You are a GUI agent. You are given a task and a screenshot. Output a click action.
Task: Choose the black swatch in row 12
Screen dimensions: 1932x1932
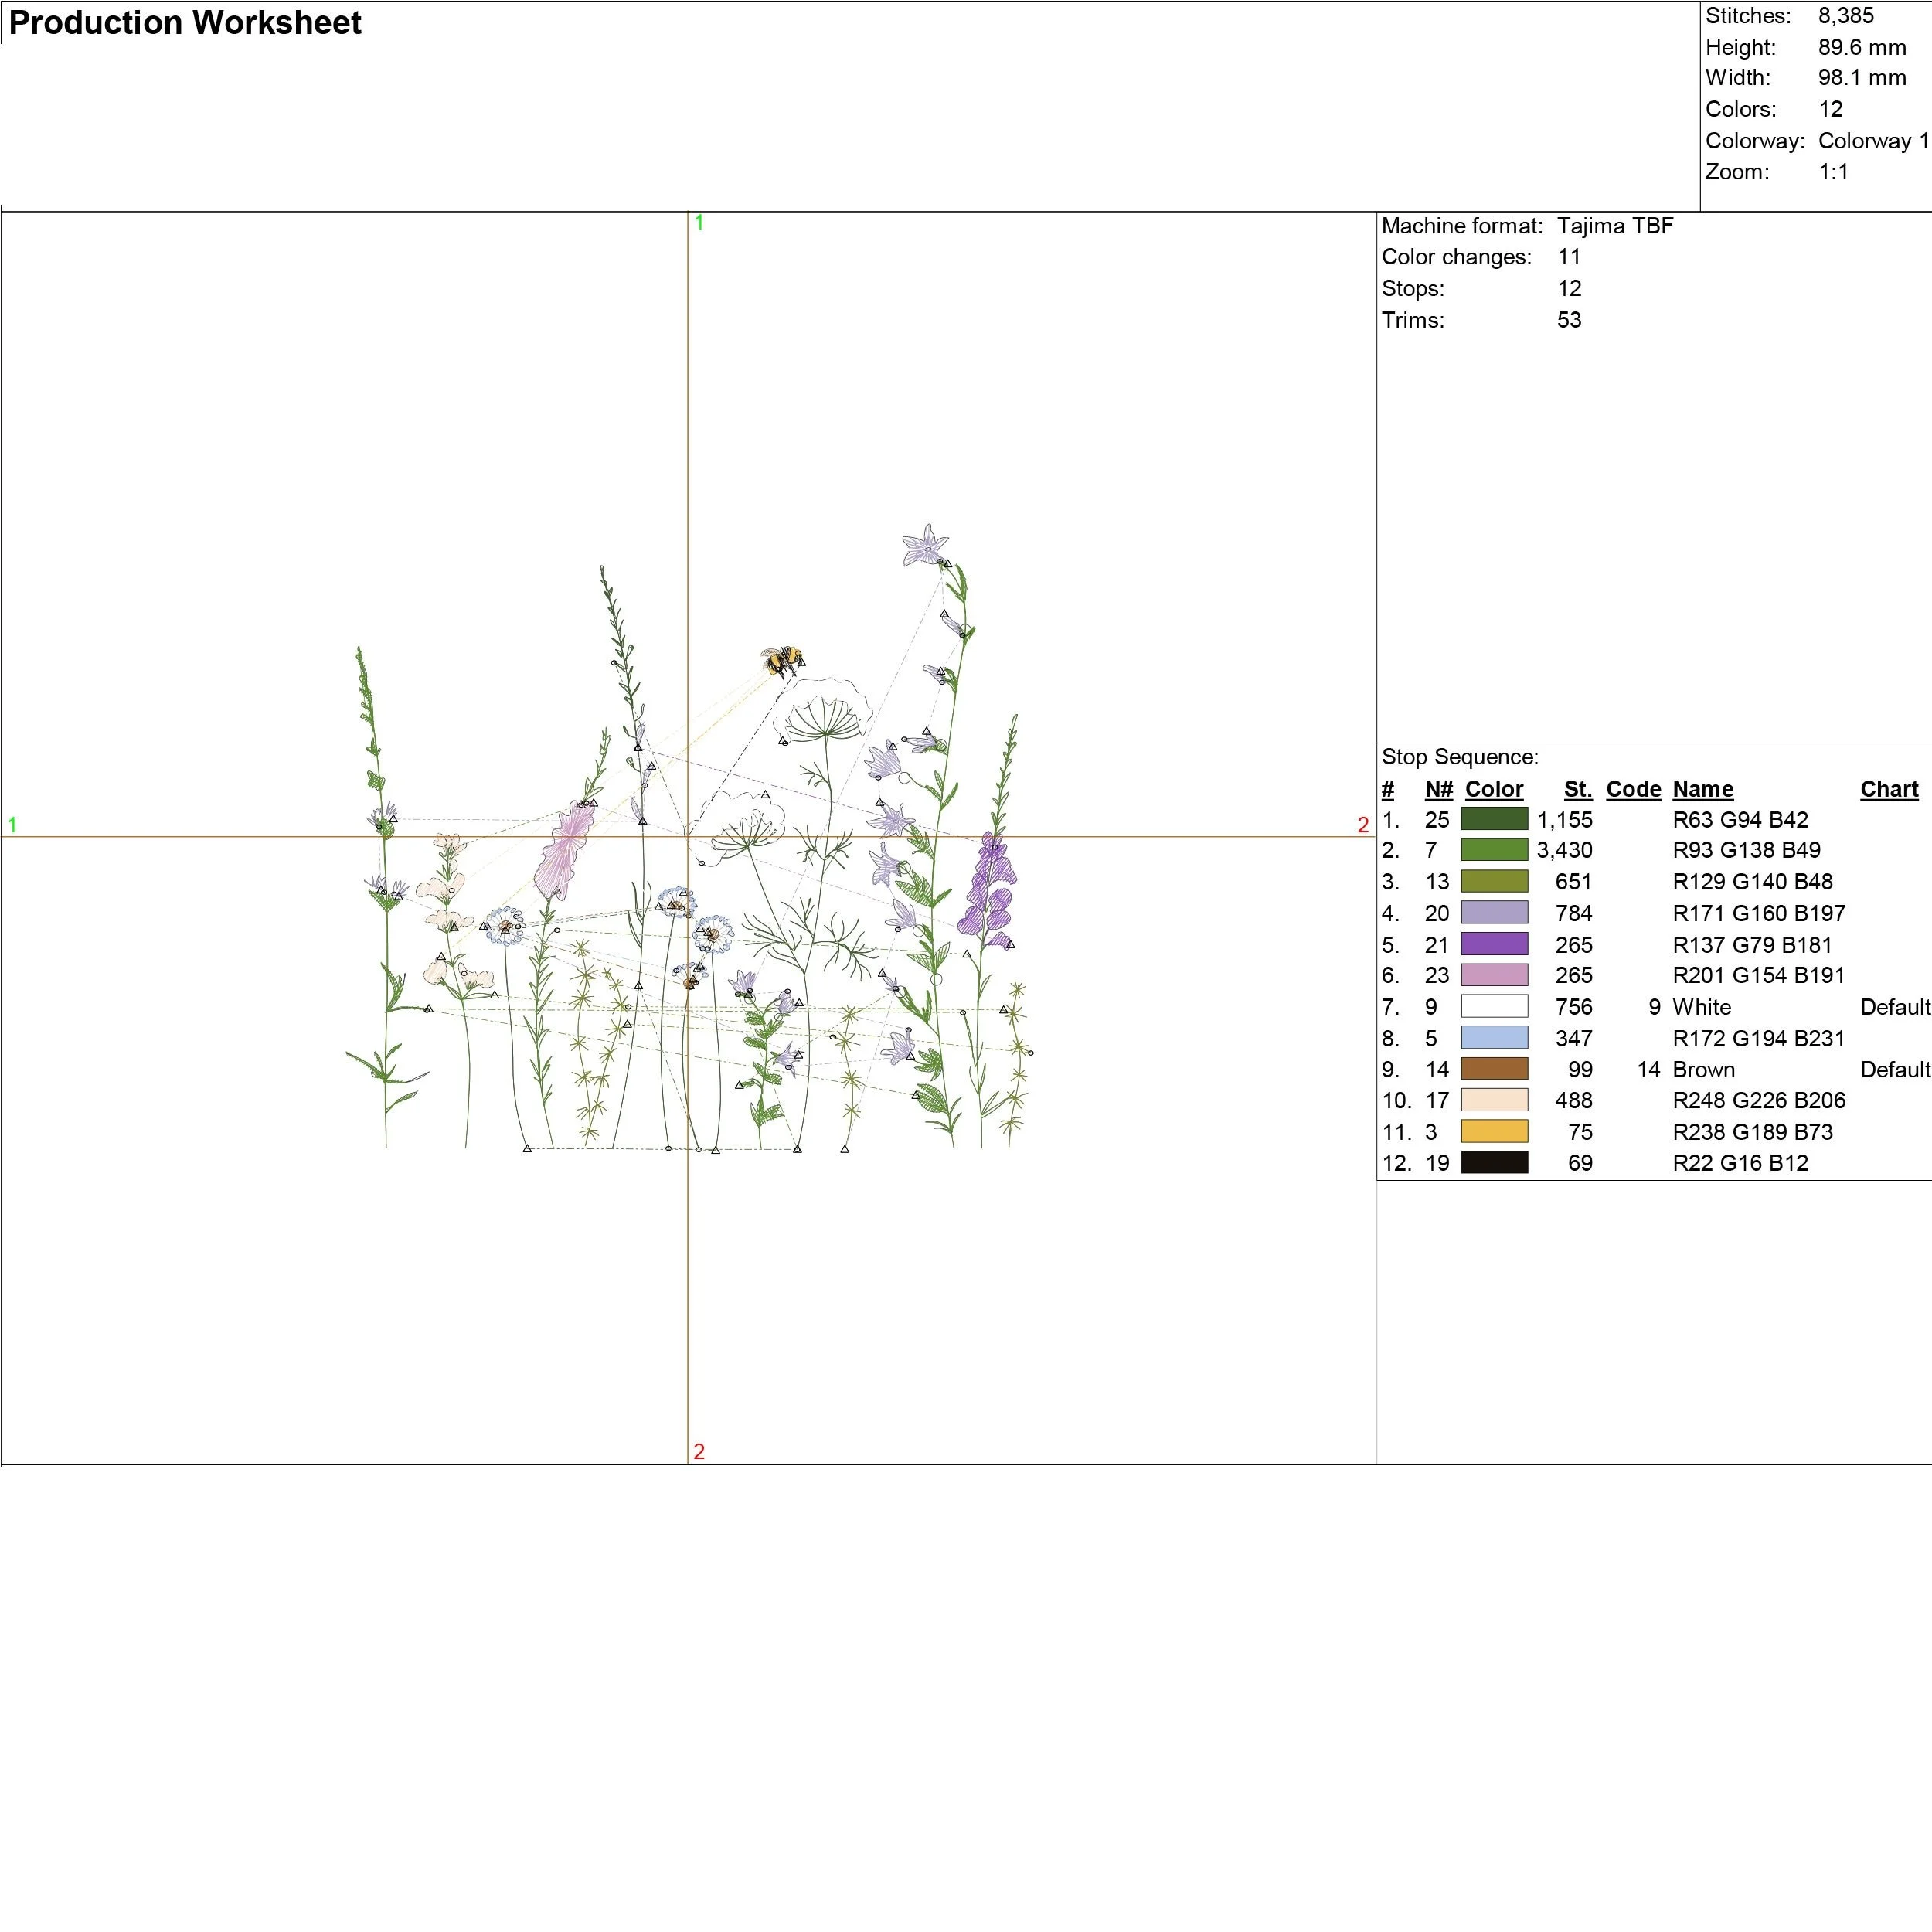pos(1494,1162)
